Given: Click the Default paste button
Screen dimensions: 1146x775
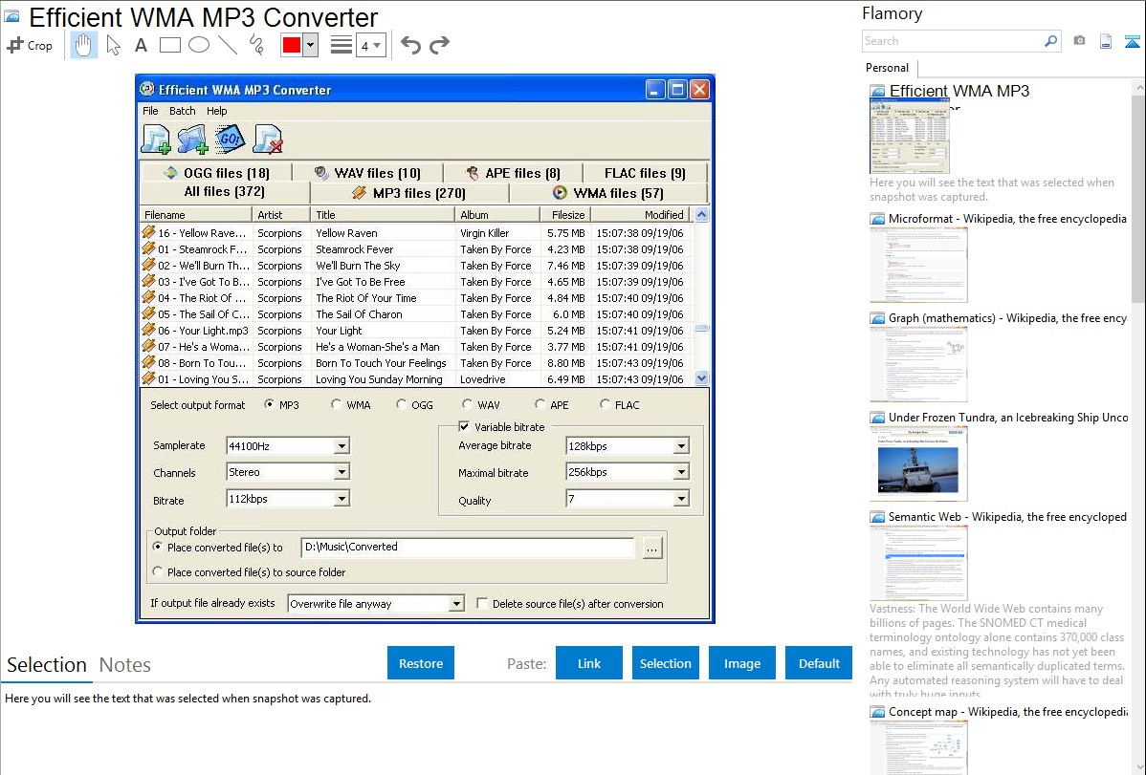Looking at the screenshot, I should pyautogui.click(x=819, y=663).
